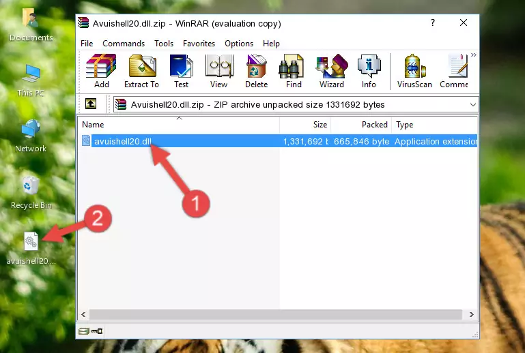Viewport: 525px width, 353px height.
Task: Click the 1,331,692 size cell
Action: click(x=306, y=141)
